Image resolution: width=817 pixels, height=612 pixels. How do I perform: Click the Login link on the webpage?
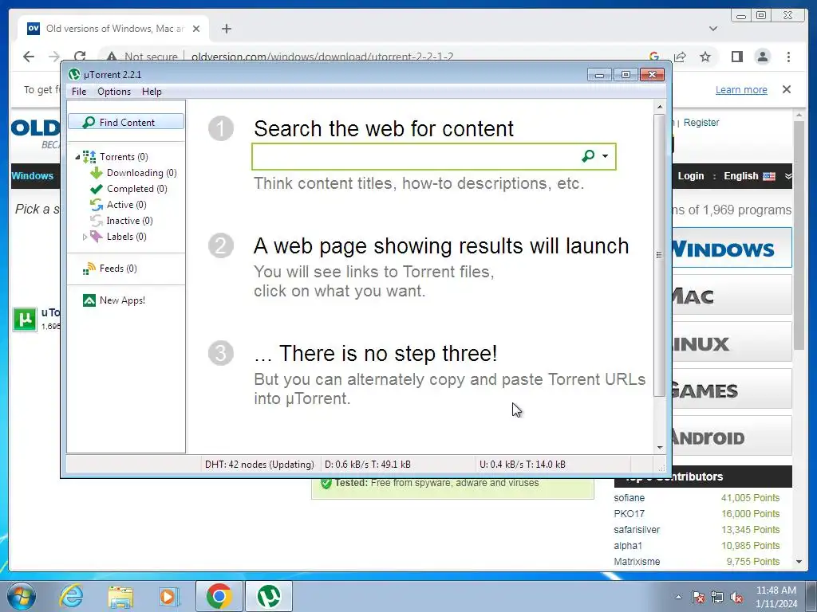point(691,176)
